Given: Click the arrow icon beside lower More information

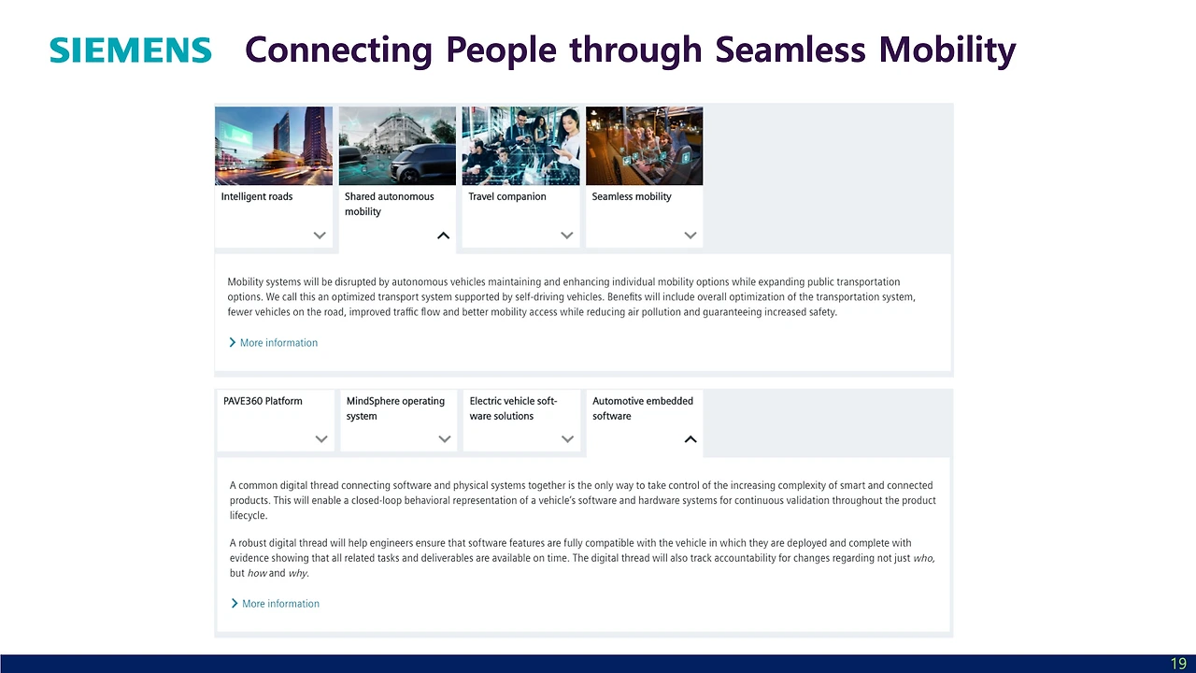Looking at the screenshot, I should click(x=235, y=604).
